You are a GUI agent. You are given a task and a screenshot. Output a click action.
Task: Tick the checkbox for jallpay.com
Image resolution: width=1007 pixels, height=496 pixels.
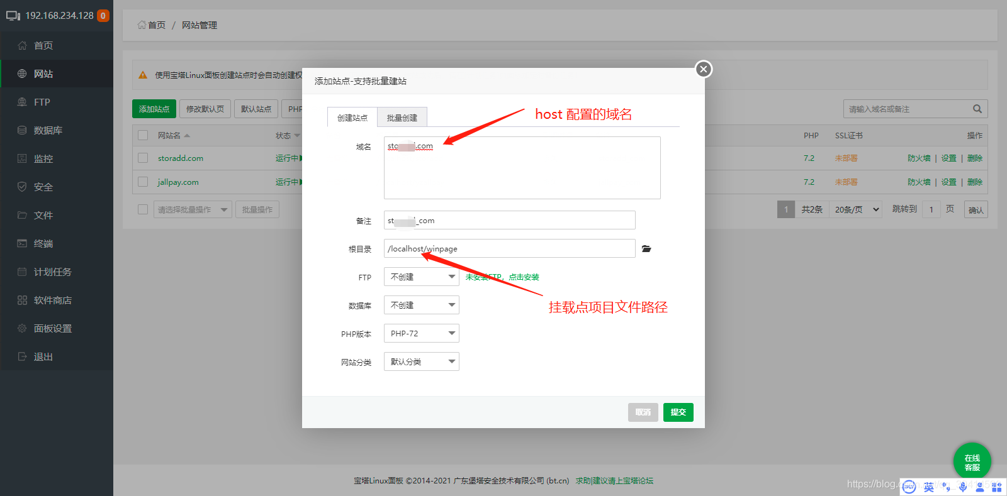pyautogui.click(x=143, y=182)
